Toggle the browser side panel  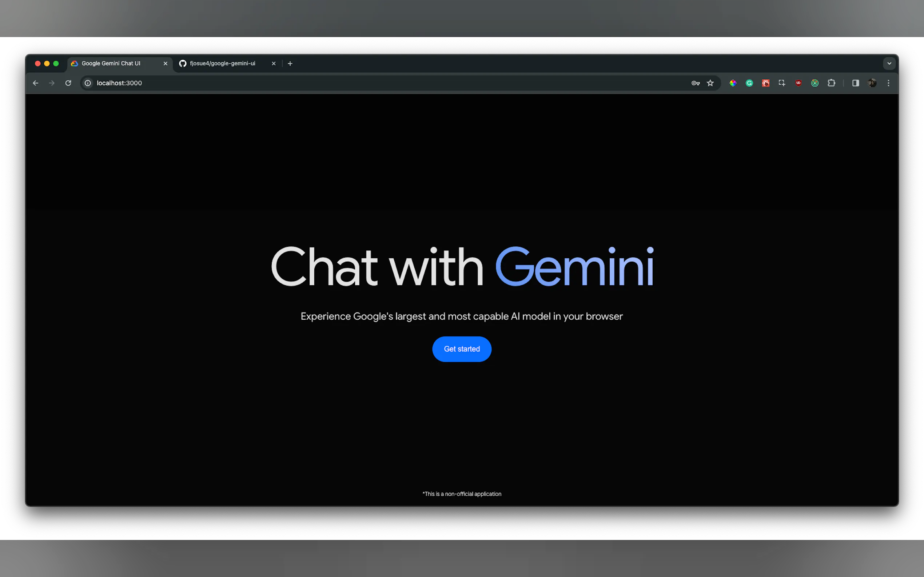click(x=856, y=83)
